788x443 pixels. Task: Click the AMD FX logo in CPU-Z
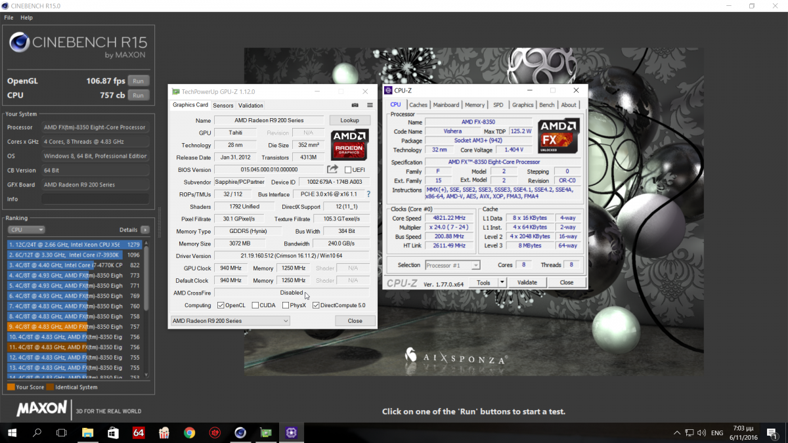point(559,136)
